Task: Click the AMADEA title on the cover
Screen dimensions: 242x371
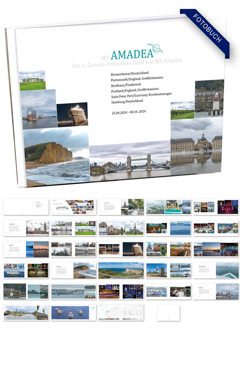Action: click(132, 54)
